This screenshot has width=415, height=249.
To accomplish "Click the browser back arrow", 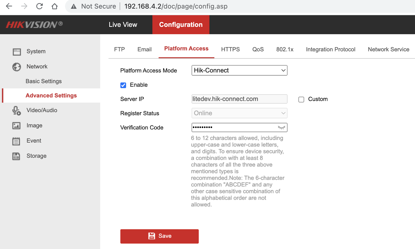I will [x=9, y=6].
